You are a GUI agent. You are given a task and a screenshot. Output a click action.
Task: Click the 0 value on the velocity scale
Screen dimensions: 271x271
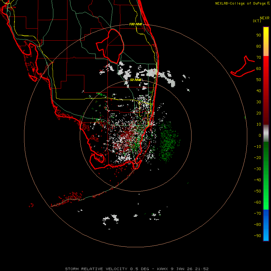click(260, 135)
